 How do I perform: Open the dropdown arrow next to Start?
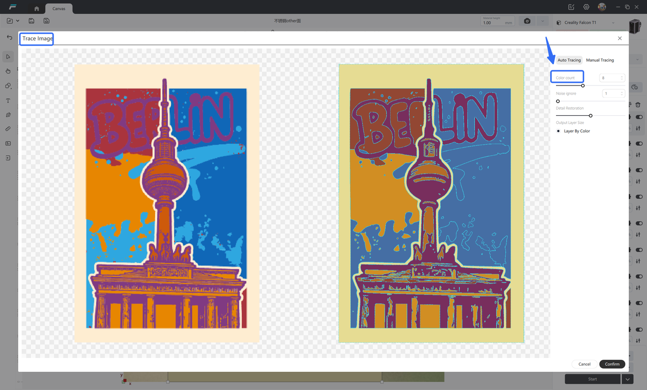[627, 379]
